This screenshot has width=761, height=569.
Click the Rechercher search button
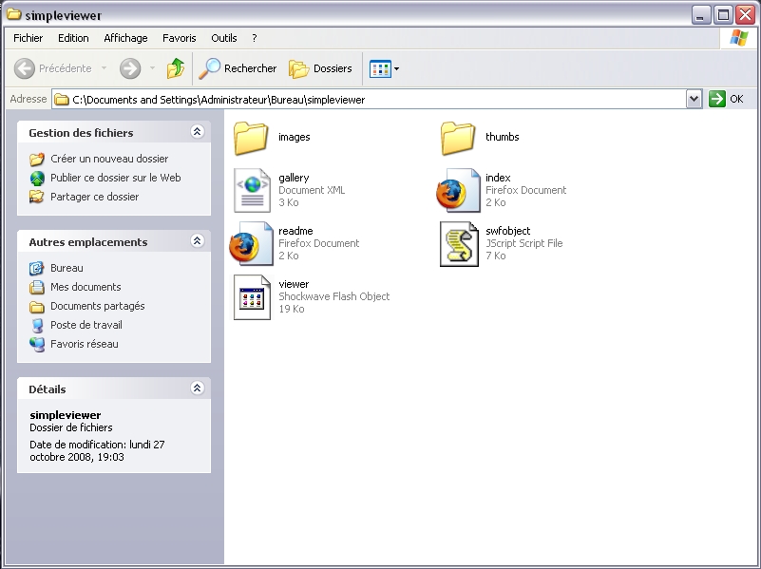click(238, 68)
